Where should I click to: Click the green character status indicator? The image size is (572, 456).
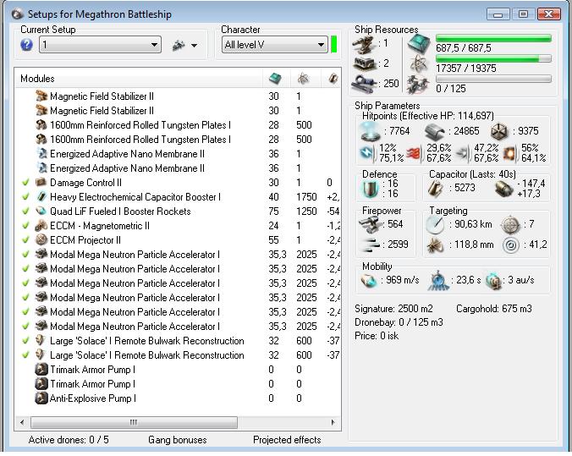pyautogui.click(x=333, y=45)
